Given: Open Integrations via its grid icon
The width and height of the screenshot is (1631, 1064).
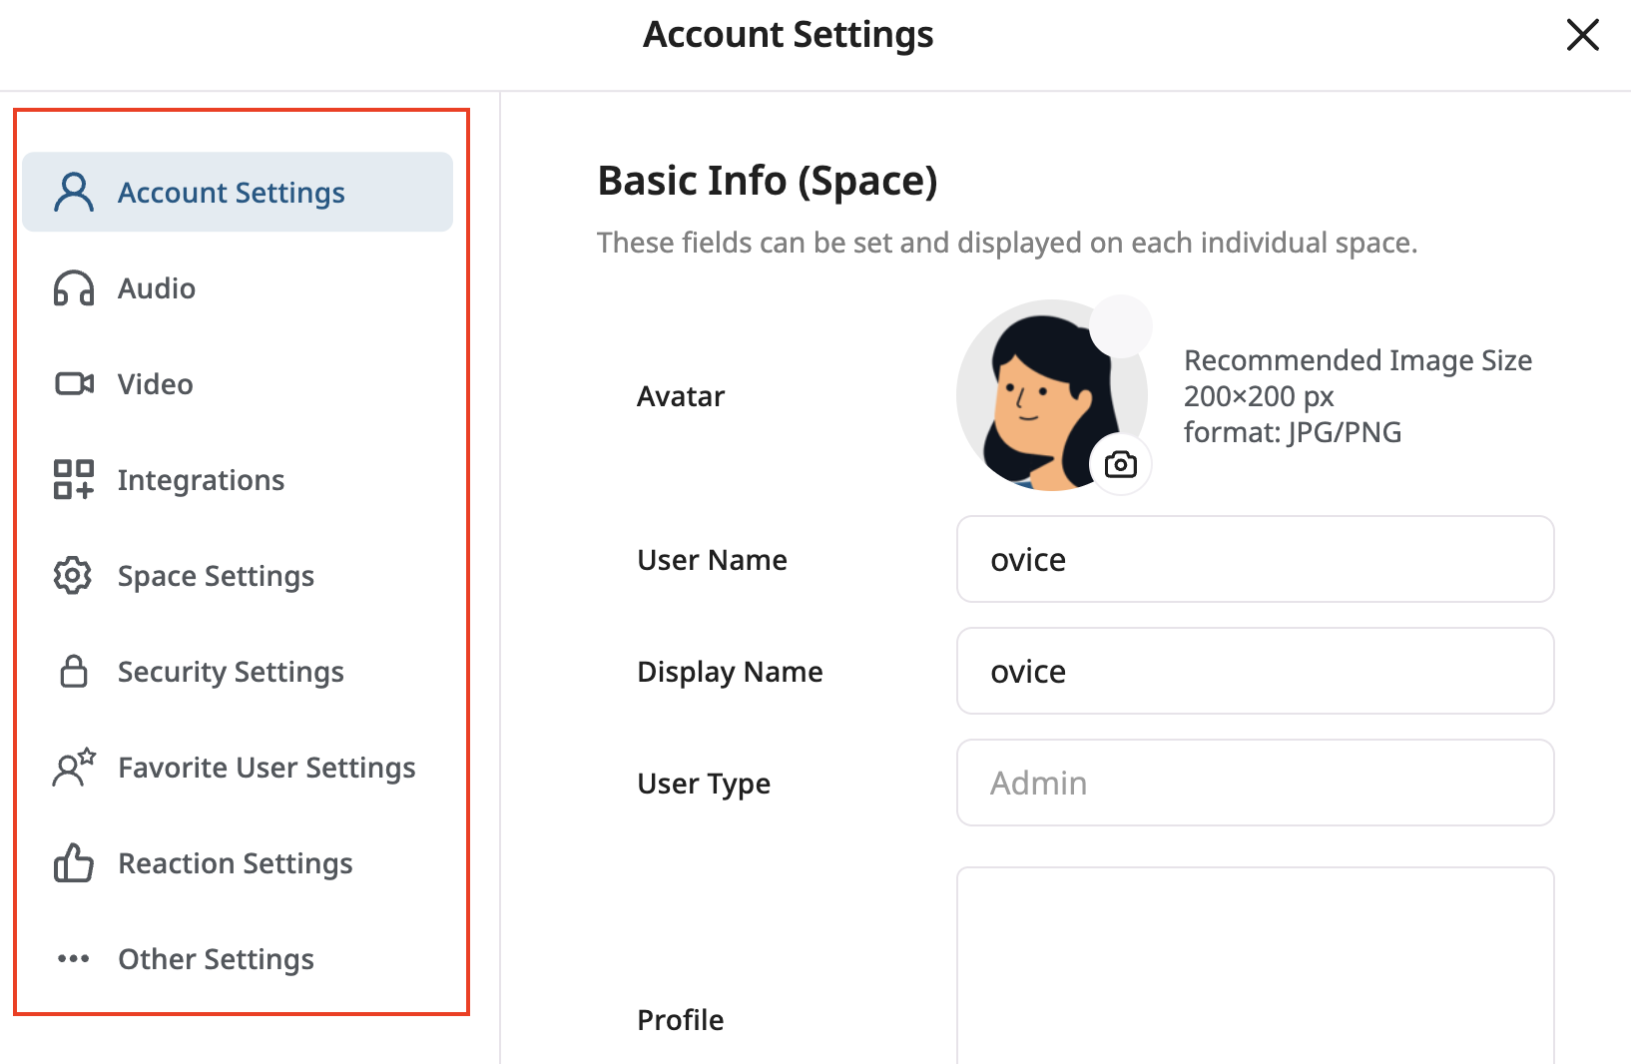Looking at the screenshot, I should coord(72,479).
